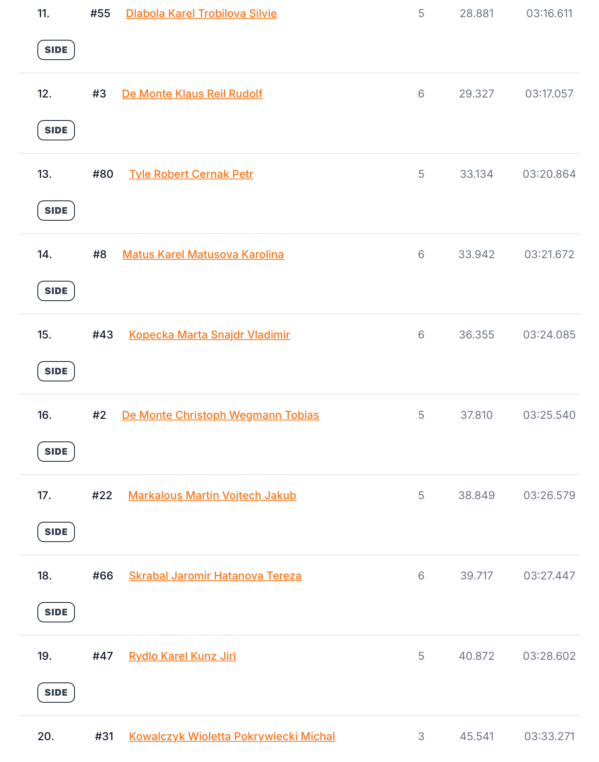
Task: Open Tyle Robert Cernak Petr link
Action: pyautogui.click(x=191, y=174)
